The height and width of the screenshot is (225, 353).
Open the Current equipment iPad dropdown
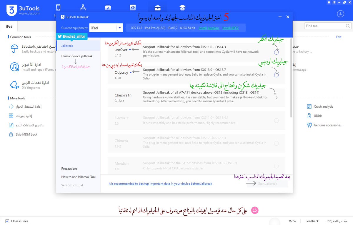(106, 28)
